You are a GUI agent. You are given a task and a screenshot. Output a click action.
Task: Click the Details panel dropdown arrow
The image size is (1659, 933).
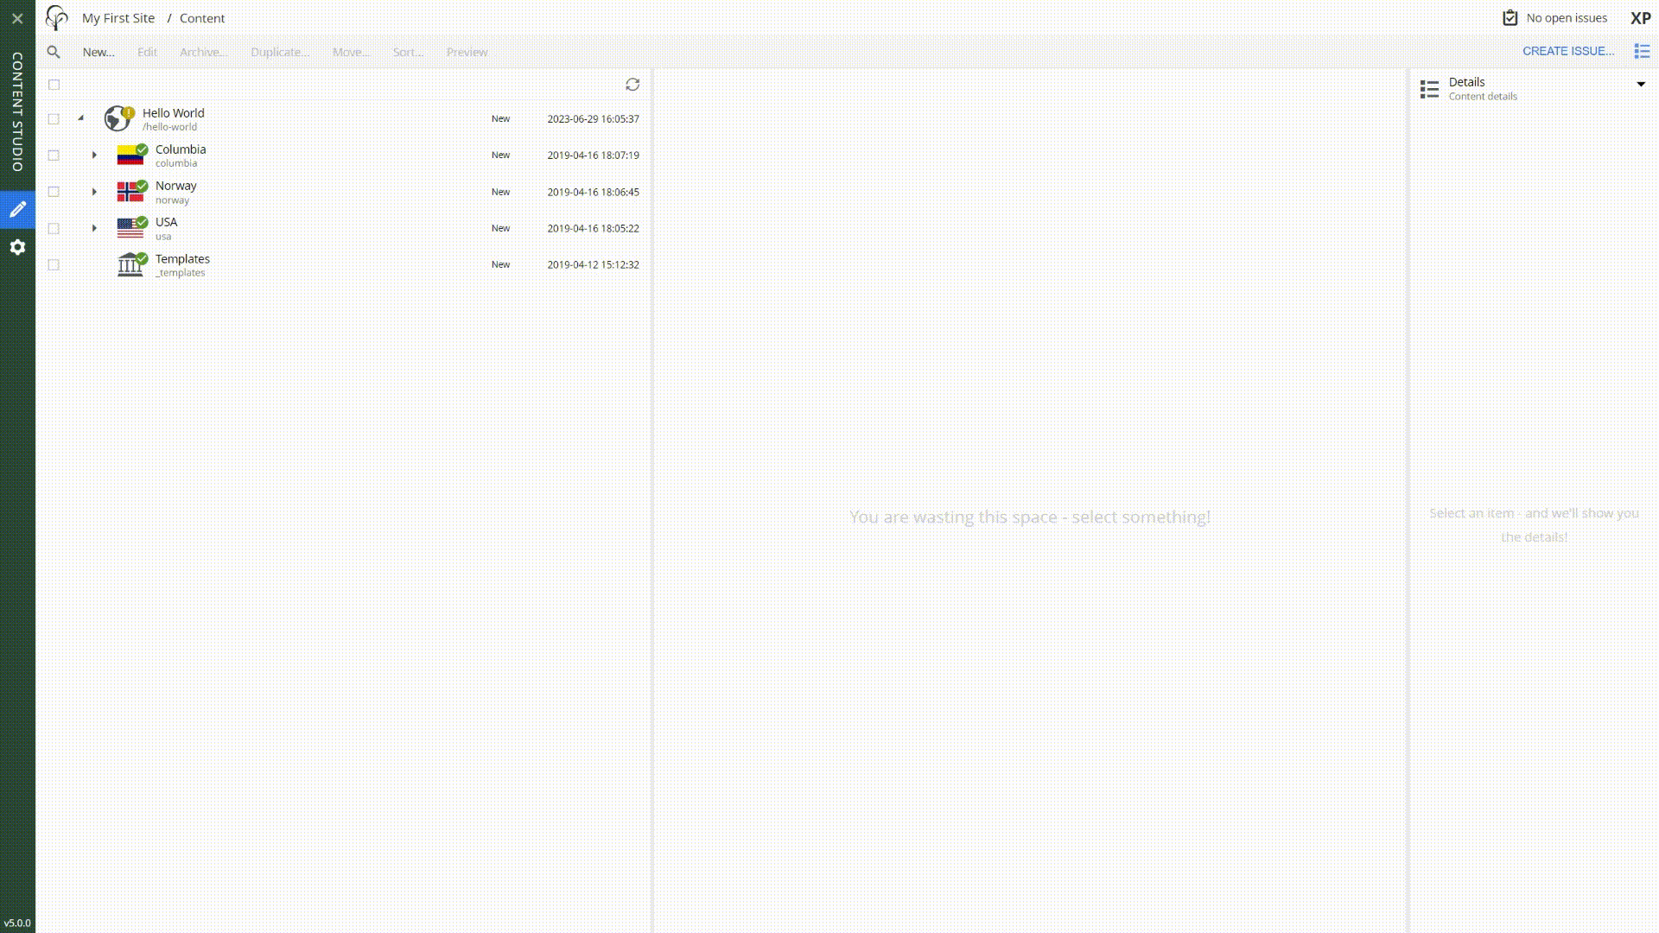(x=1642, y=86)
